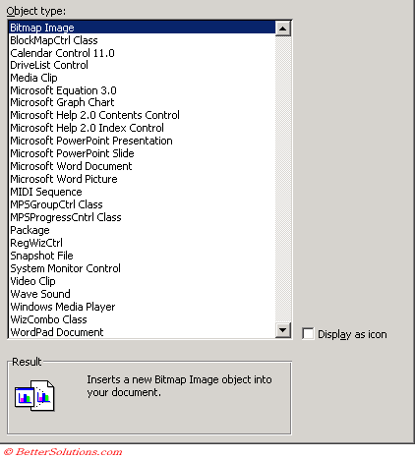415x459 pixels.
Task: Click the scroll down arrow in object list
Action: (282, 330)
